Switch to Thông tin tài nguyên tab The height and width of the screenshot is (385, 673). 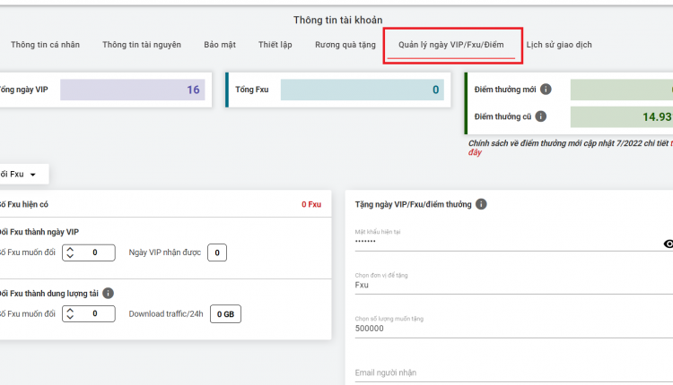point(142,45)
